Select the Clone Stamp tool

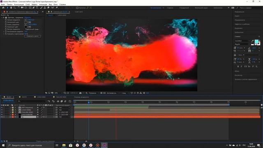click(x=45, y=8)
